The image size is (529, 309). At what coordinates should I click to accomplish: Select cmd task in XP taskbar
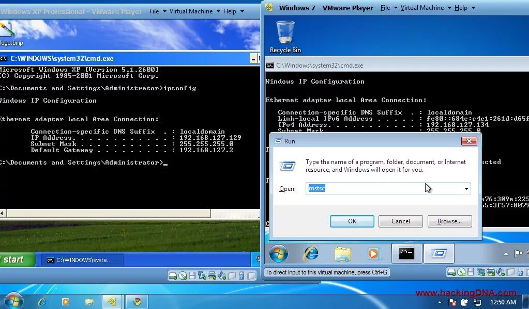click(x=82, y=260)
